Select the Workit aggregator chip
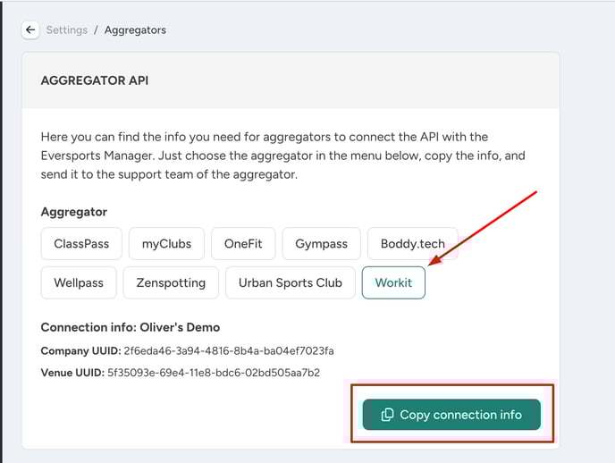Viewport: 615px width, 463px height. tap(393, 282)
